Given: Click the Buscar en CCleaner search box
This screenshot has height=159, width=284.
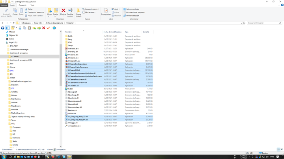Looking at the screenshot, I should (x=264, y=23).
